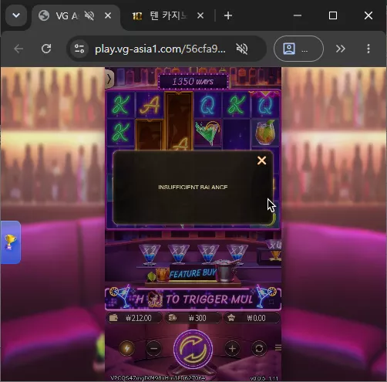Viewport: 387px width, 382px height.
Task: Spin the reels with center button
Action: 193,349
